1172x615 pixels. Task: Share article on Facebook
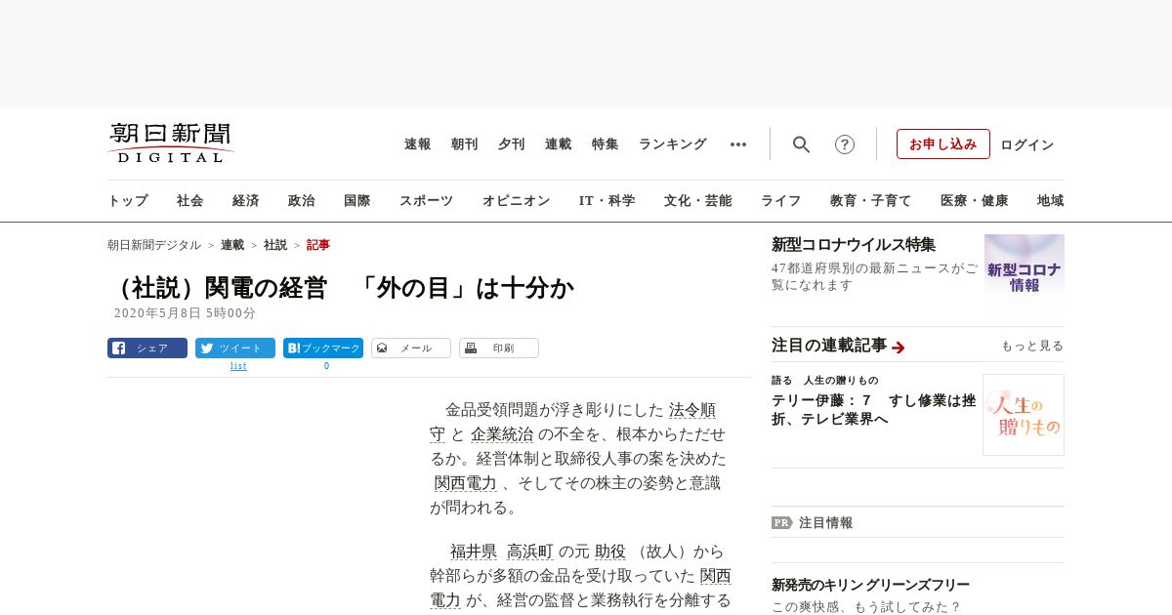(147, 348)
